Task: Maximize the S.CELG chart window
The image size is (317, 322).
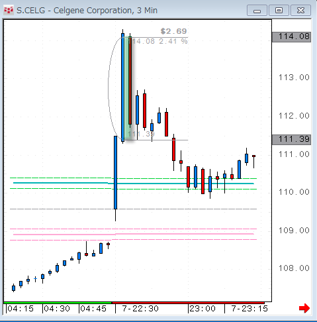Action: coord(279,11)
